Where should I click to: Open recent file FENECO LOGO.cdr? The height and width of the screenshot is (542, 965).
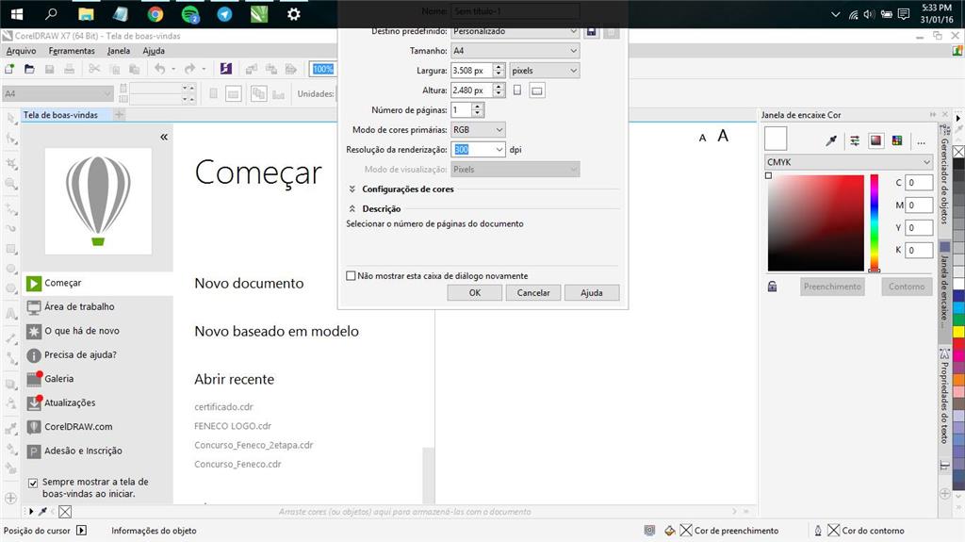click(233, 426)
